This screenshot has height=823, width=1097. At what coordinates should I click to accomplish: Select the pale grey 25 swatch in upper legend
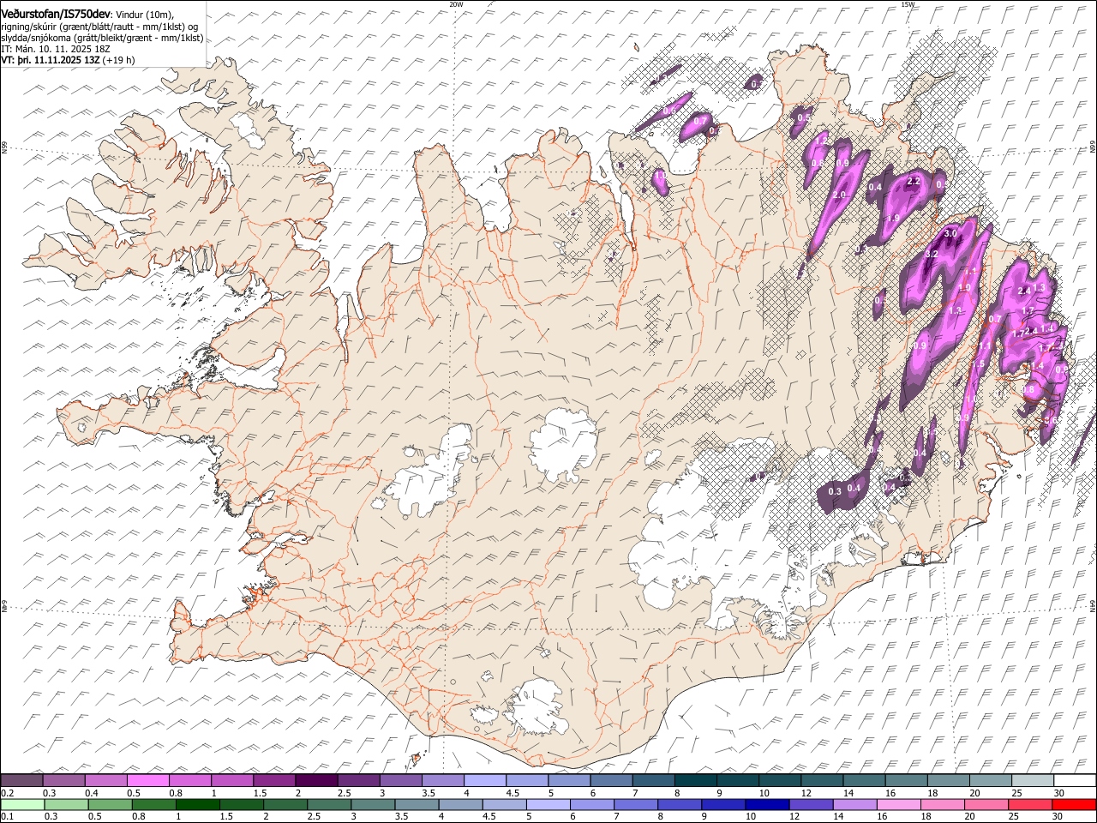1031,781
